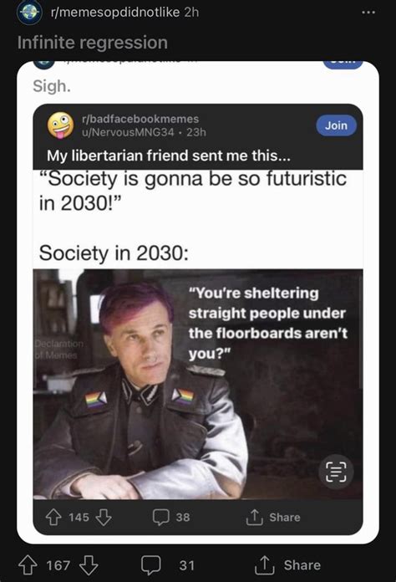Share the outer post via Share
The height and width of the screenshot is (582, 396).
pos(287,565)
